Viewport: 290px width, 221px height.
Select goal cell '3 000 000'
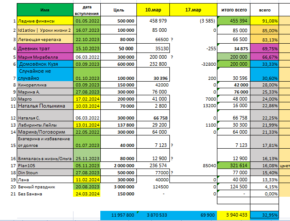coord(118,187)
